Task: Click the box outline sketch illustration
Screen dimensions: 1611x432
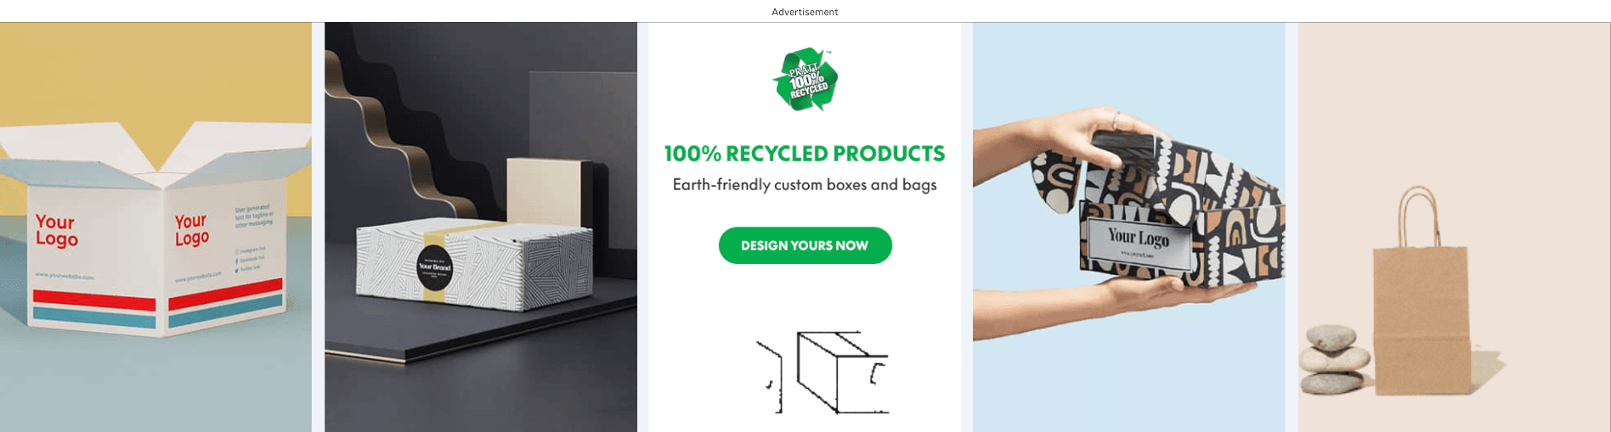Action: tap(822, 372)
